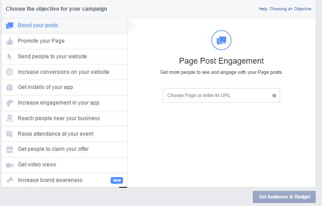Image resolution: width=322 pixels, height=206 pixels.
Task: Click the box icon for app installs
Action: 9,88
